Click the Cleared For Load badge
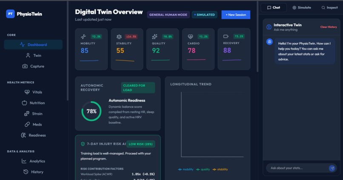The width and height of the screenshot is (343, 180). [138, 88]
